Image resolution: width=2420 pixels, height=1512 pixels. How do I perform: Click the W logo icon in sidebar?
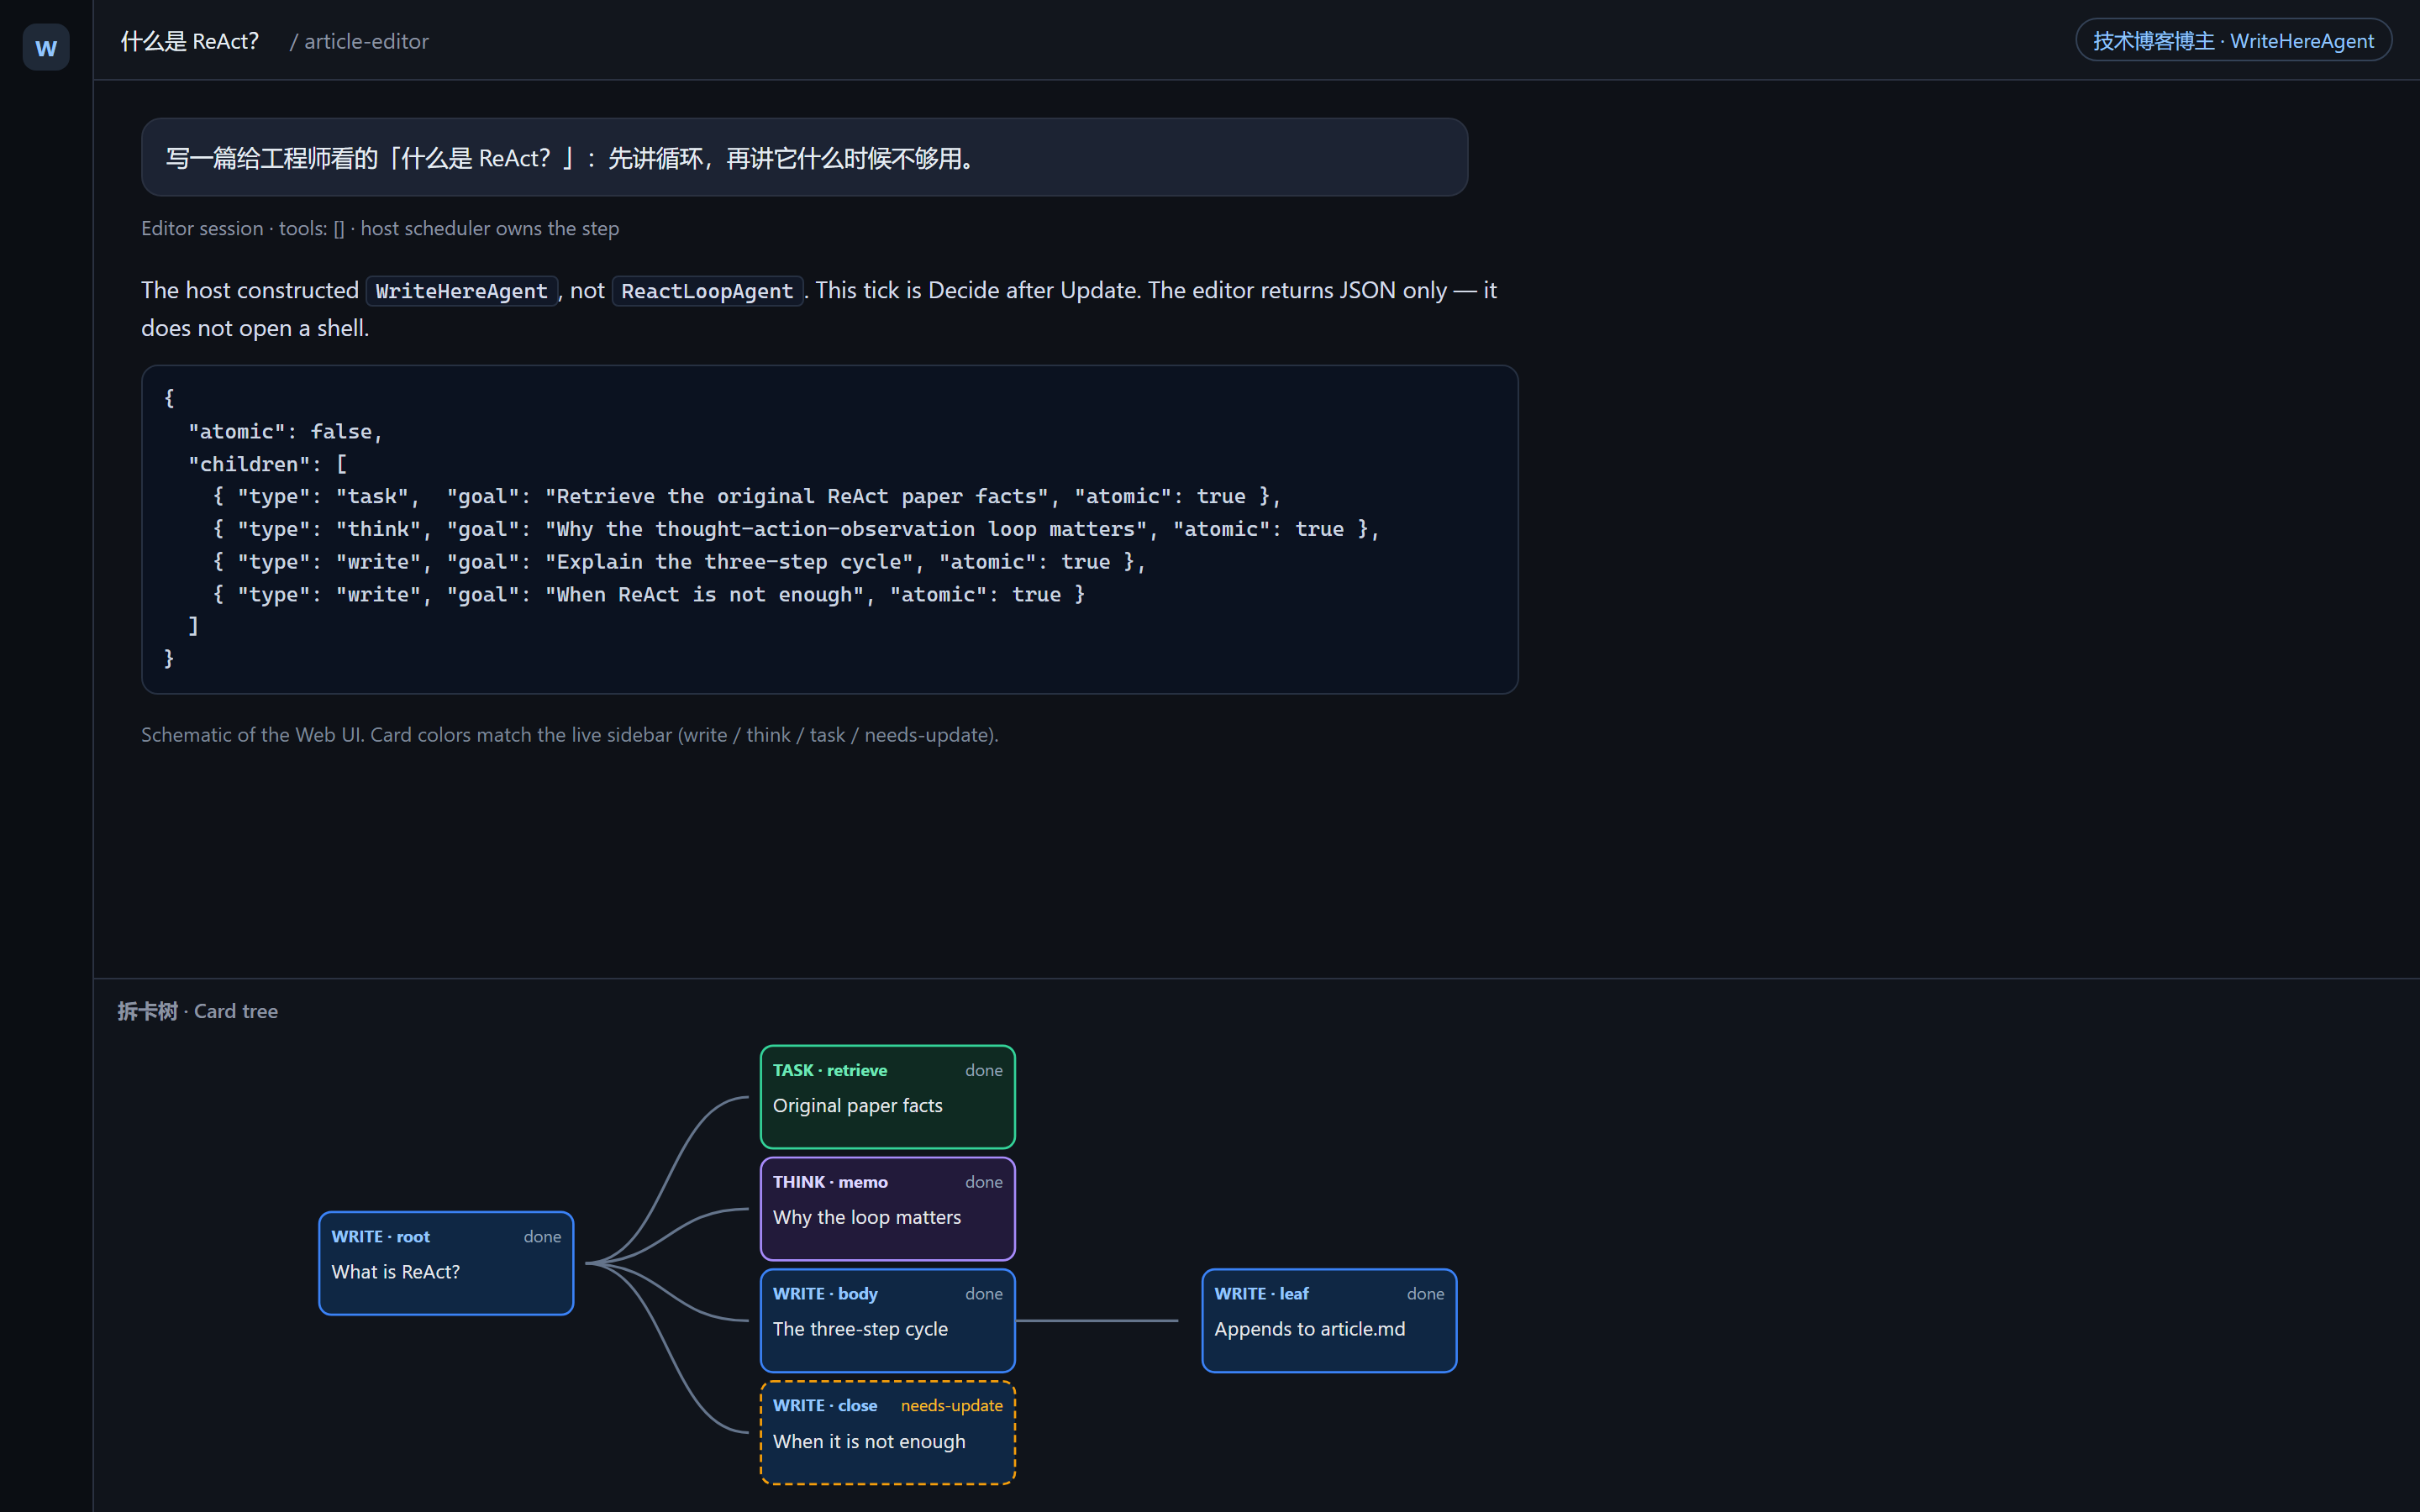coord(46,47)
